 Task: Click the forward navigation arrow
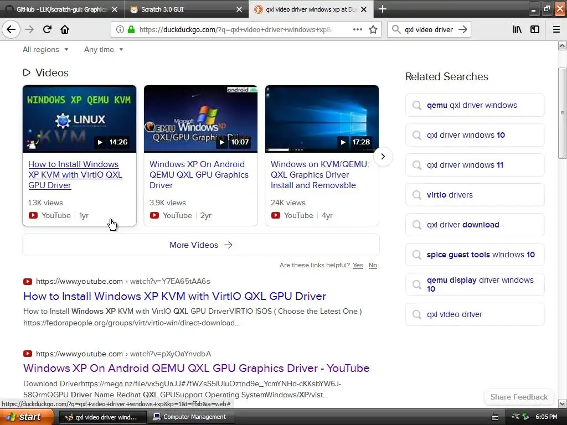29,29
